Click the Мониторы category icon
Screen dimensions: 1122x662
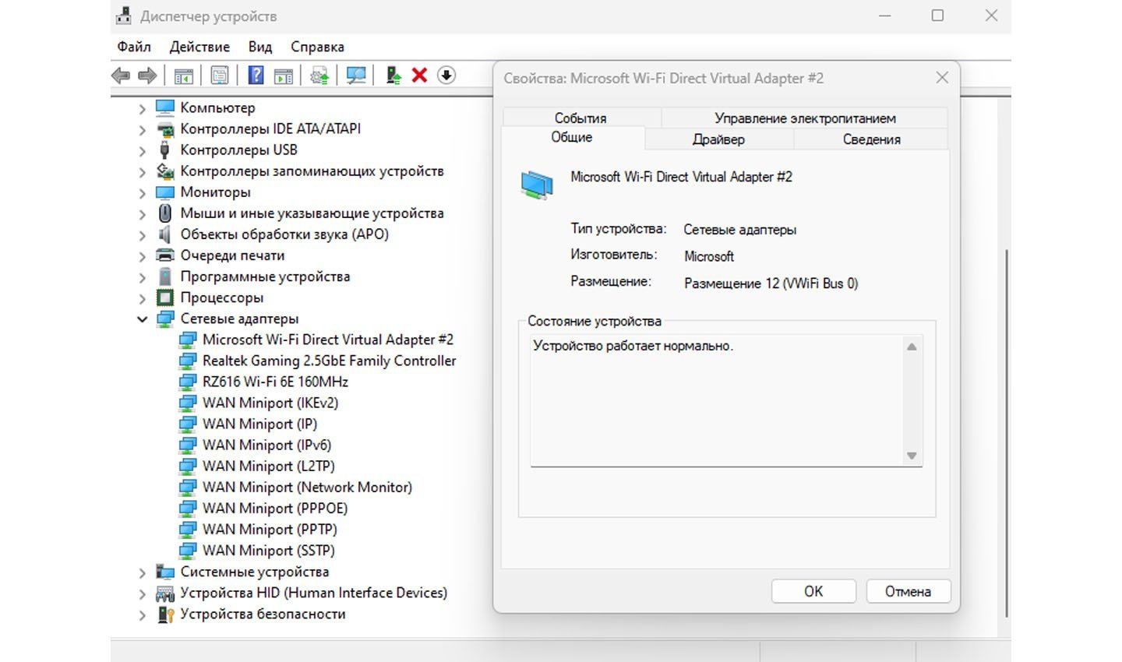(164, 192)
